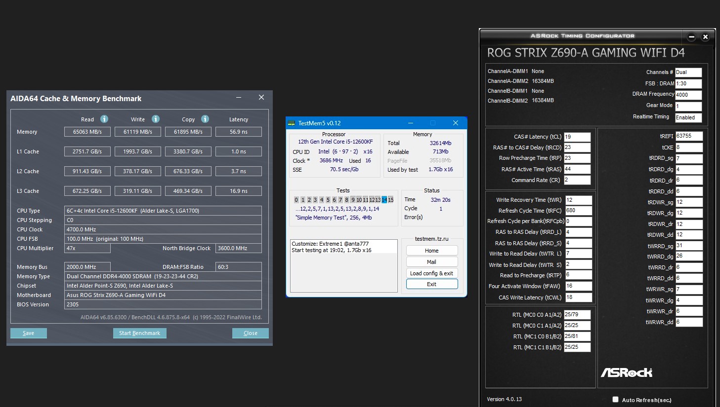Select the Channels # field showing Dual

pos(688,72)
